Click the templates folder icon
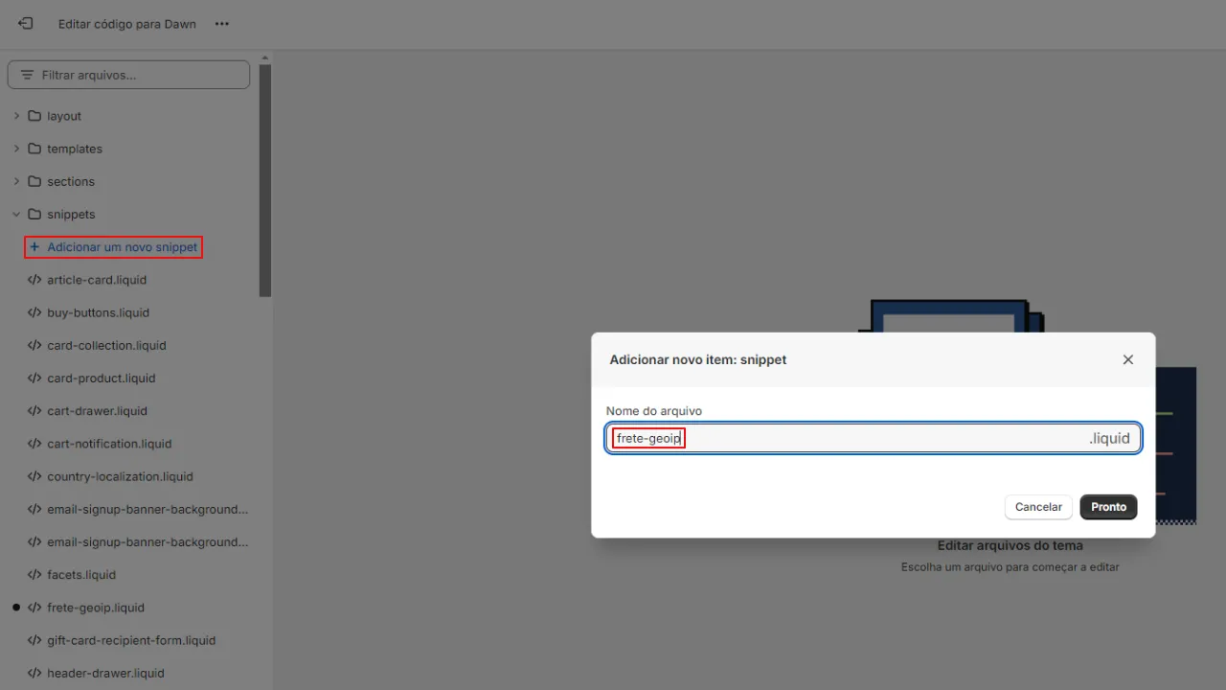Image resolution: width=1226 pixels, height=690 pixels. pos(34,149)
